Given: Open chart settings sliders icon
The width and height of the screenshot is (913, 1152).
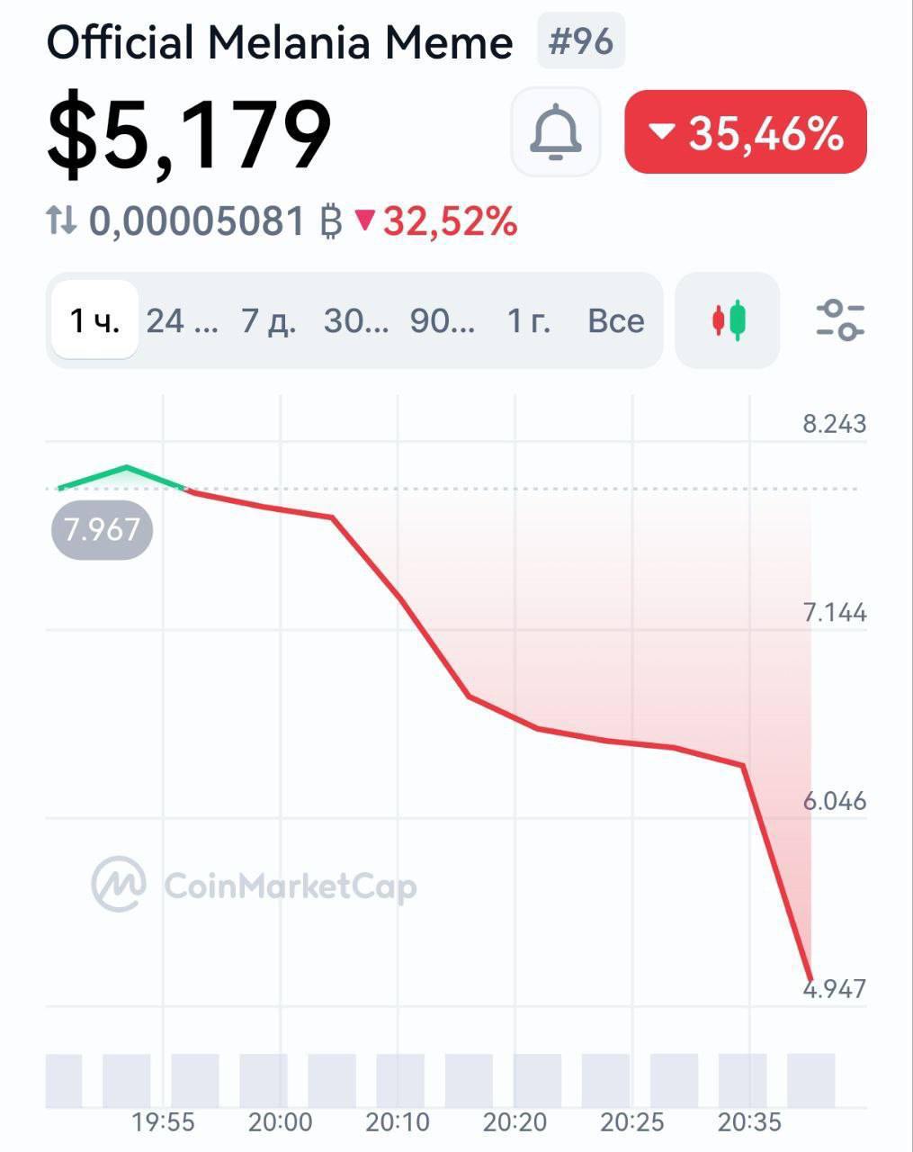Looking at the screenshot, I should coord(840,320).
